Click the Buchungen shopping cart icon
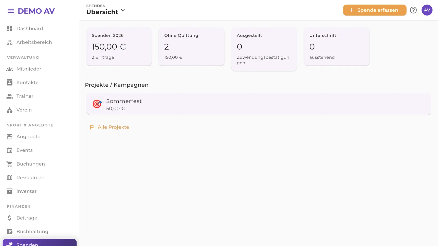 (x=10, y=164)
